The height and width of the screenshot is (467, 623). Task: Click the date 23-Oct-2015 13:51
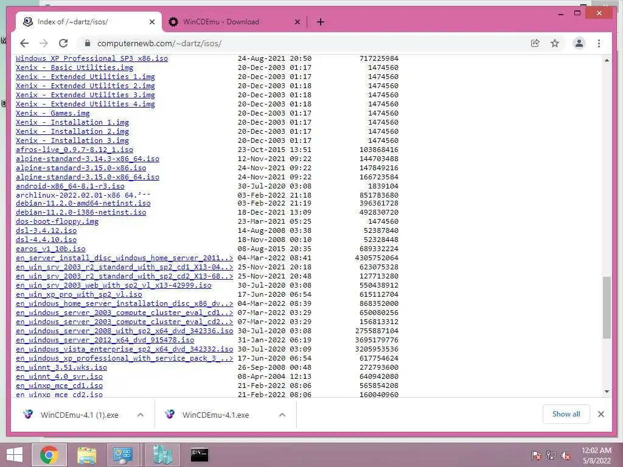(274, 150)
